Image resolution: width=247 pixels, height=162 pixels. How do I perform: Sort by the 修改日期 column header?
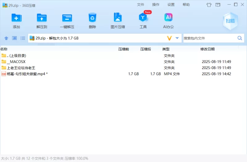(207, 49)
